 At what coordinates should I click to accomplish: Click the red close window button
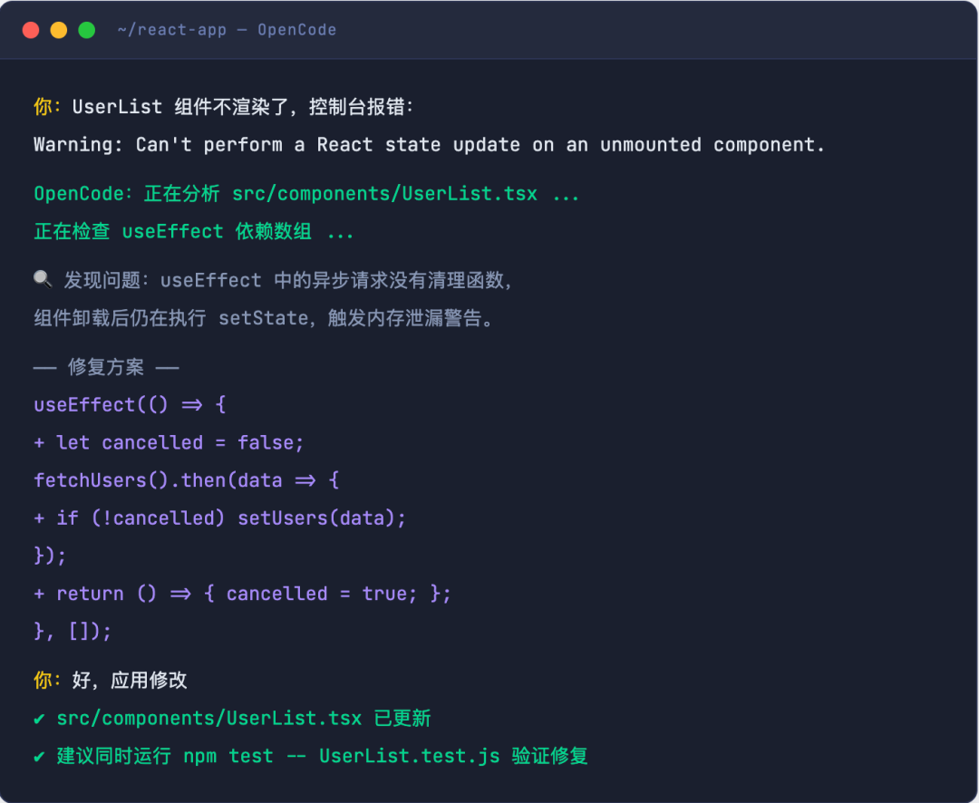[x=31, y=30]
